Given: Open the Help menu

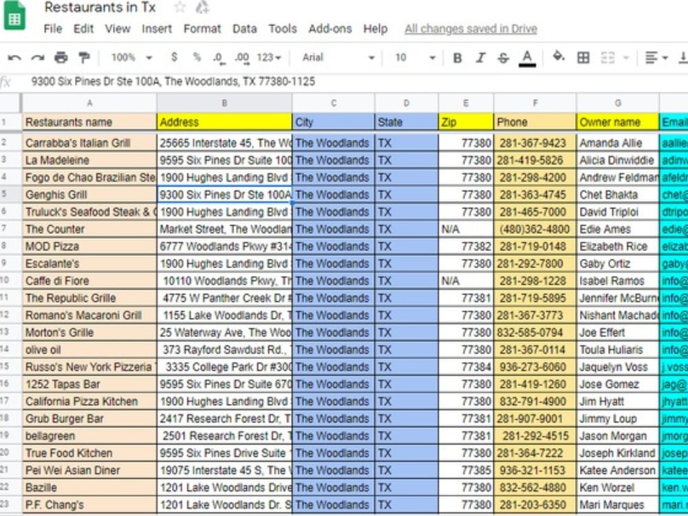Looking at the screenshot, I should 375,29.
